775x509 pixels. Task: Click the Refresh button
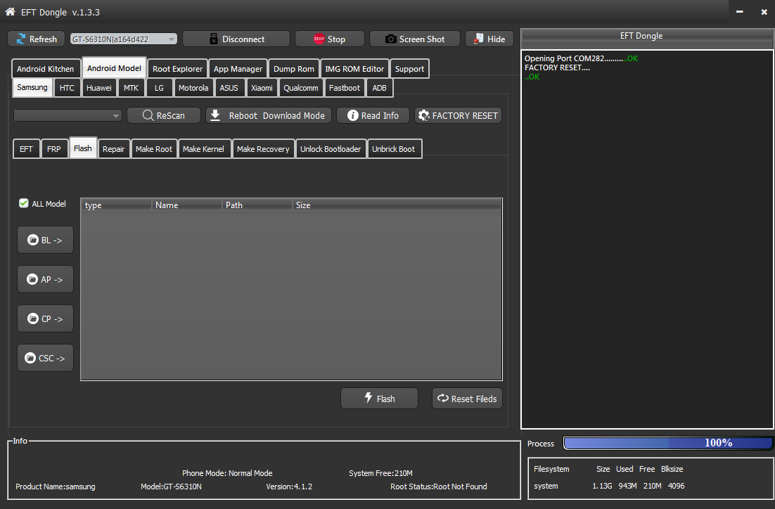[37, 39]
